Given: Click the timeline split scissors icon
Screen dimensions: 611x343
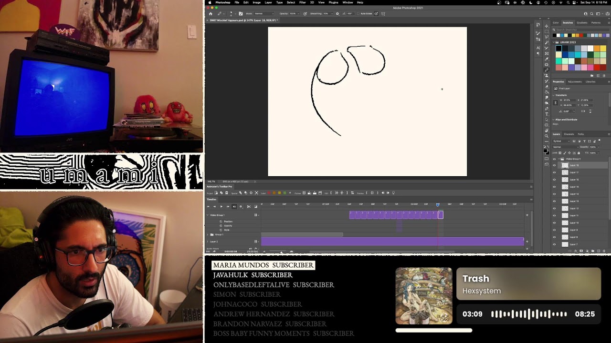Looking at the screenshot, I should click(x=249, y=206).
